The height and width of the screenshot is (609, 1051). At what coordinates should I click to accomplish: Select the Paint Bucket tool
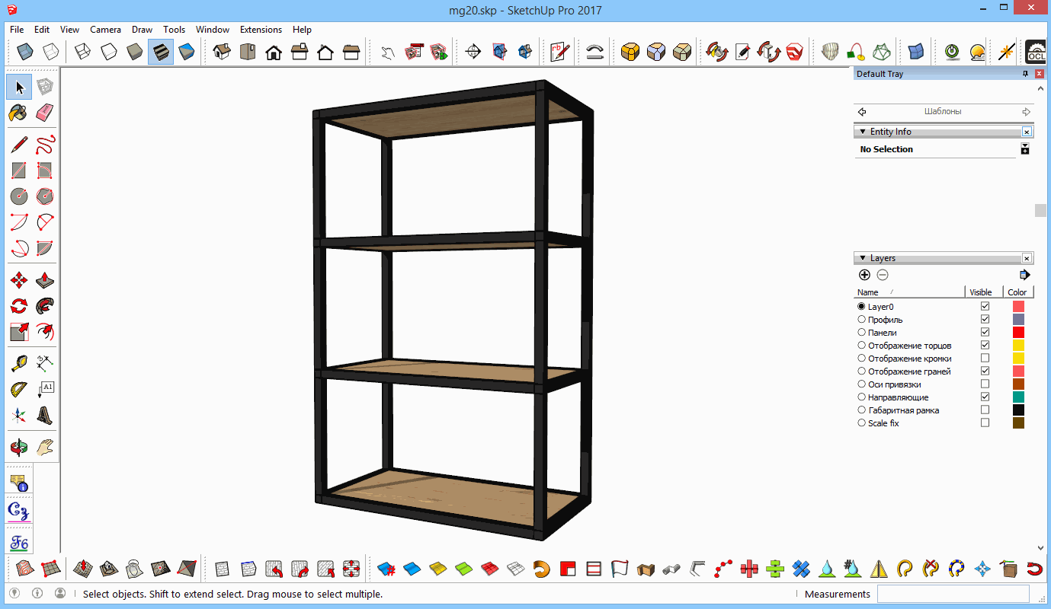coord(19,113)
